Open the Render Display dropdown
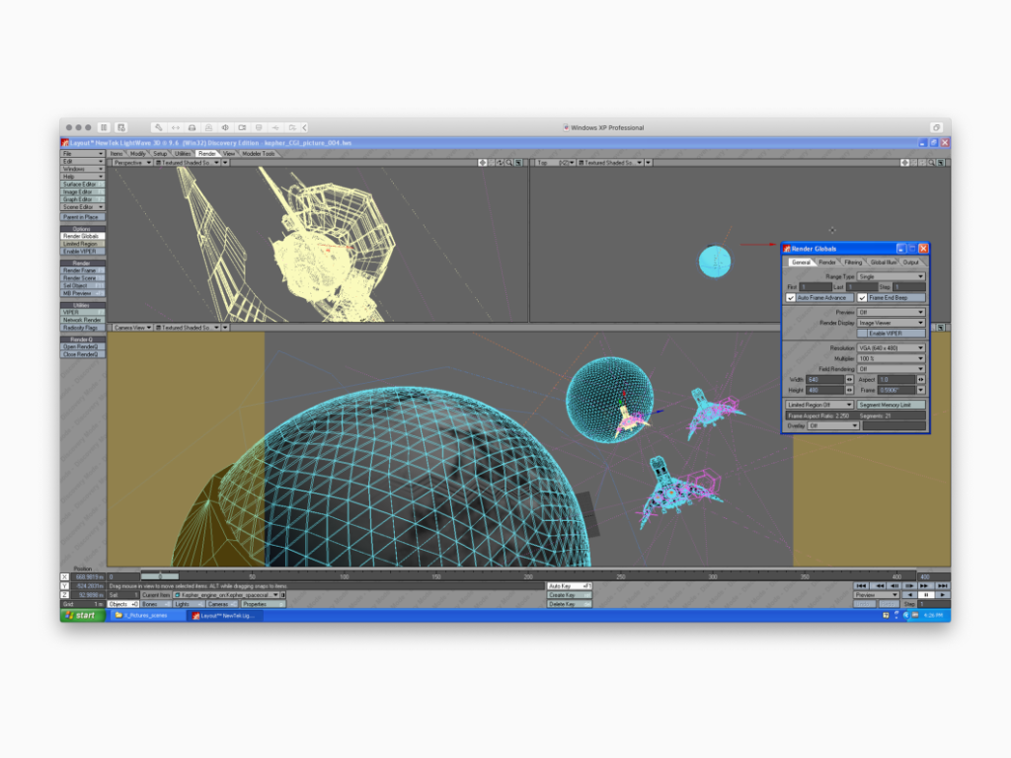Screen dimensions: 1011x758 pos(892,323)
